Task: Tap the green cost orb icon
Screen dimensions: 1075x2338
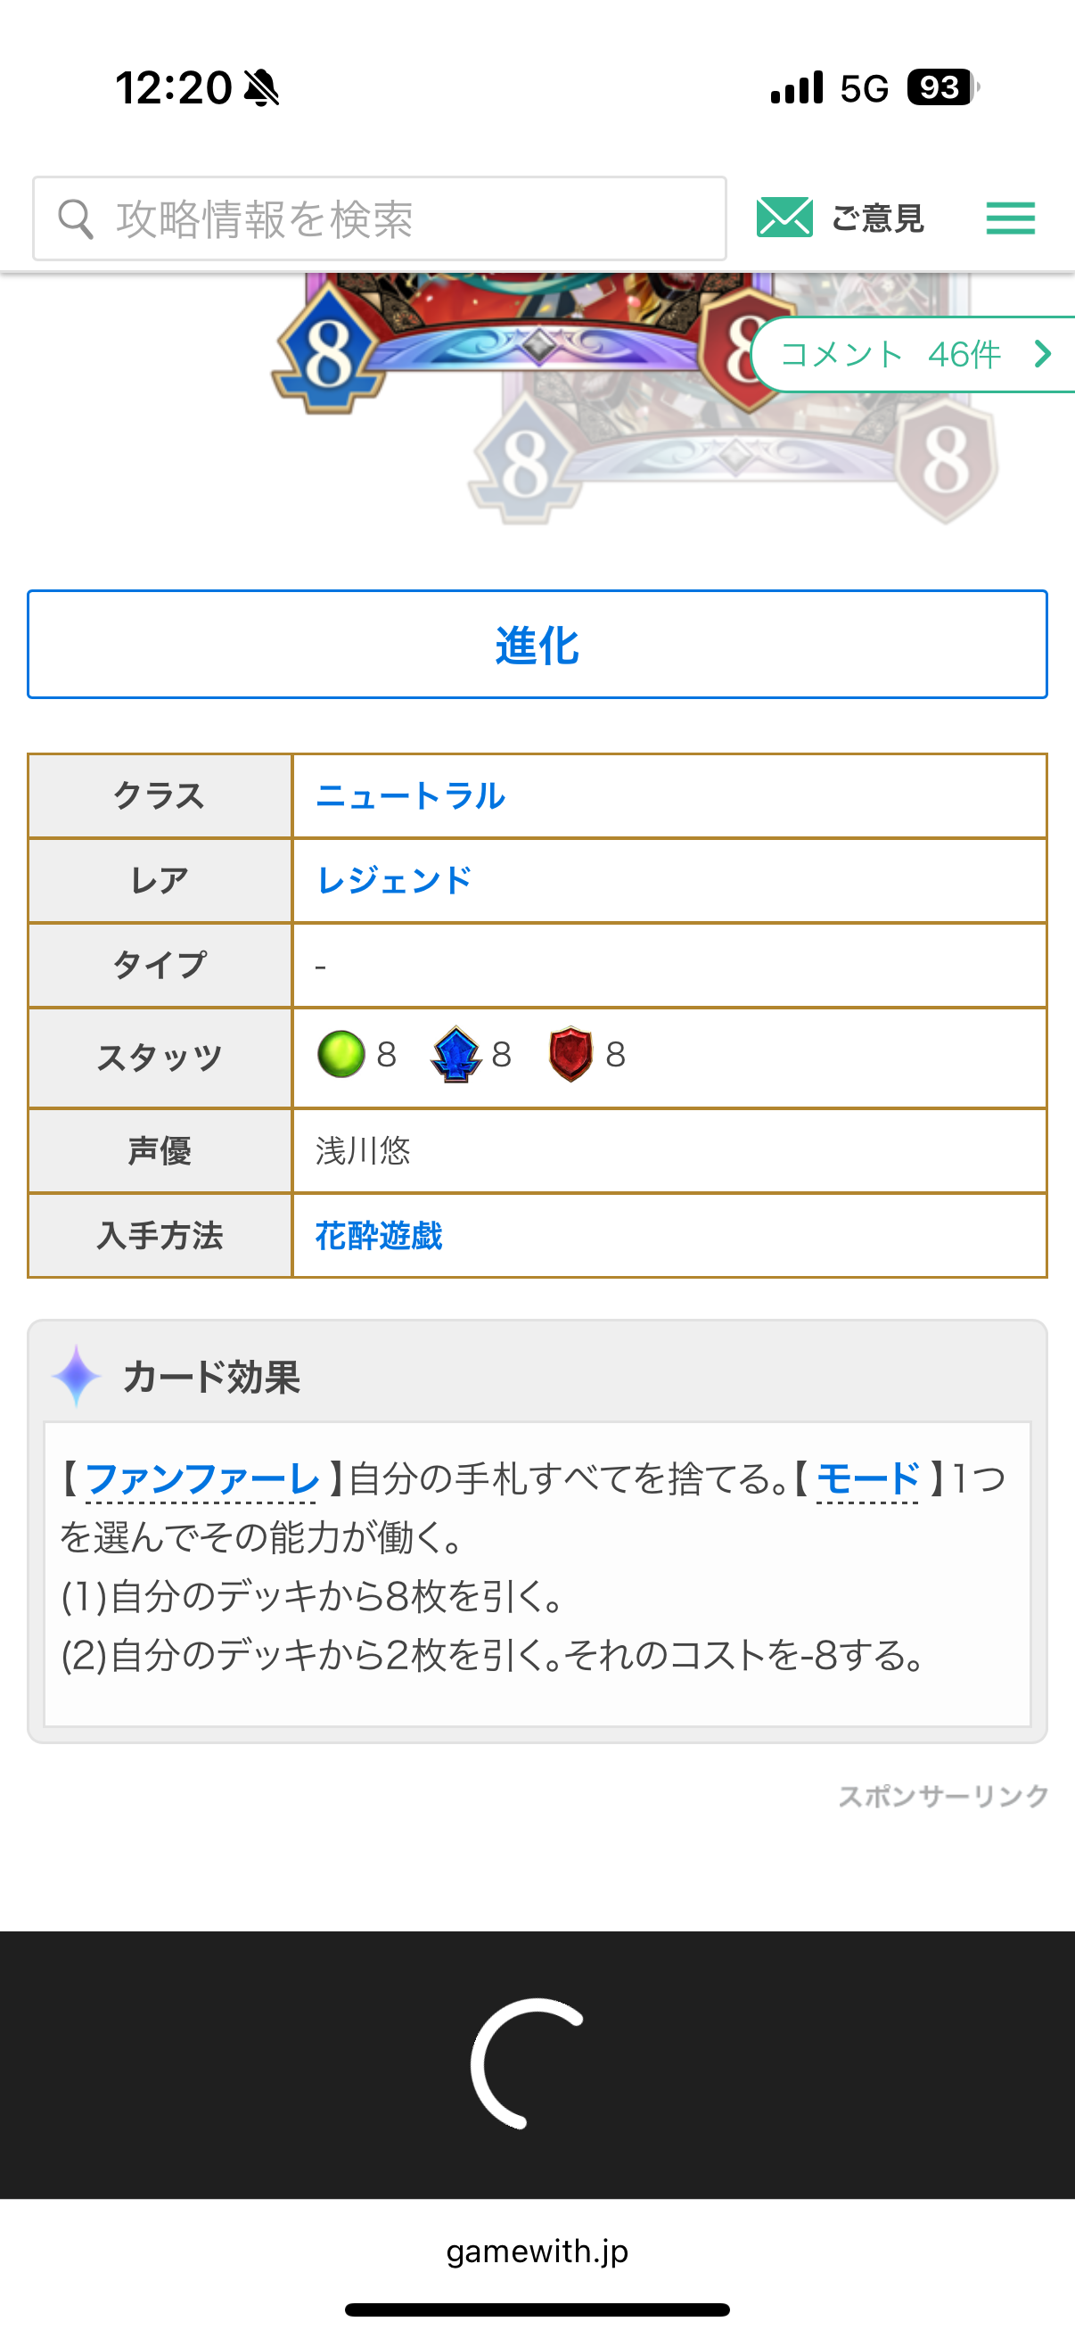Action: click(x=341, y=1055)
